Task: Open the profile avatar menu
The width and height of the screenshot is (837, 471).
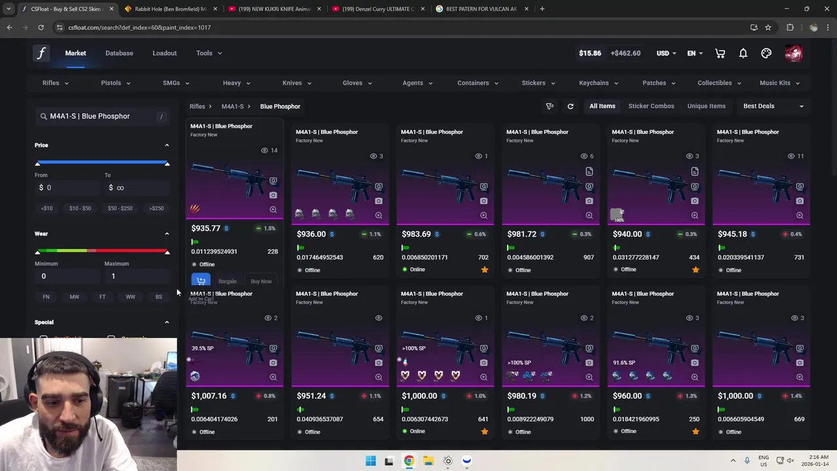Action: coord(793,53)
